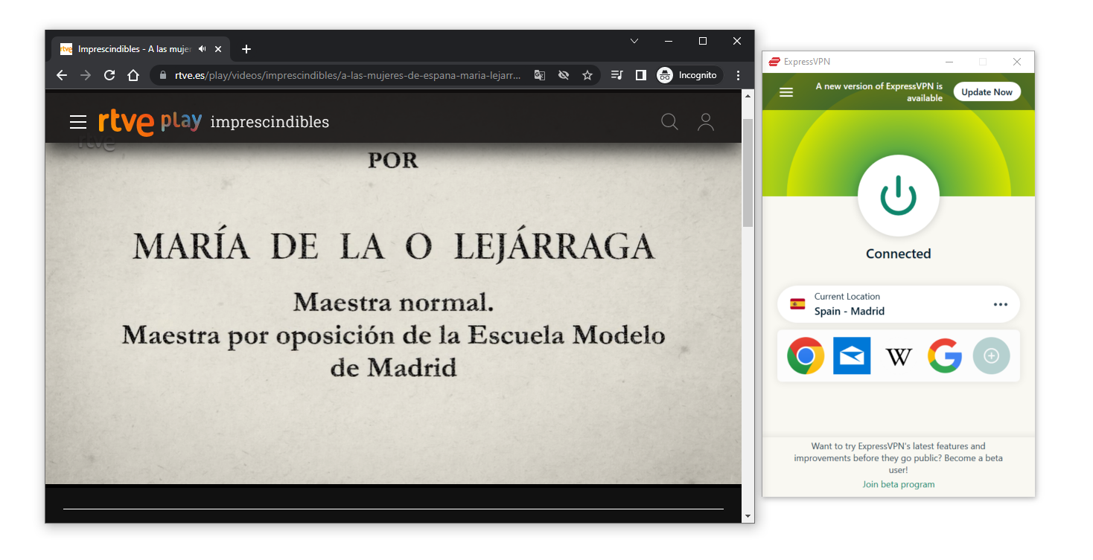Open RTVE user account icon

[x=705, y=122]
